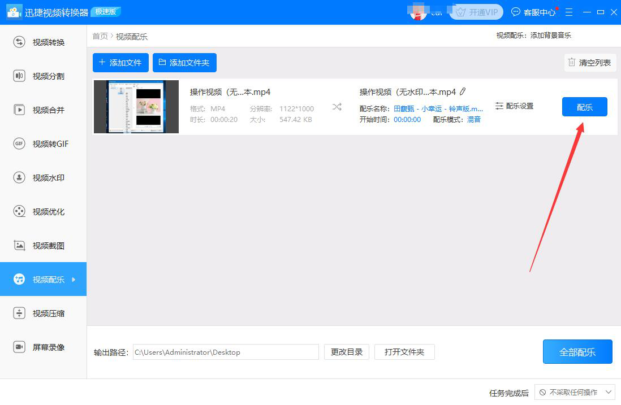This screenshot has width=621, height=405.
Task: Click the app logo icon
Action: point(14,12)
